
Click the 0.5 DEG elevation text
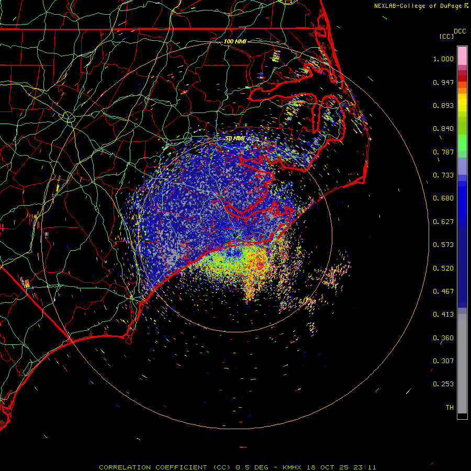point(252,467)
